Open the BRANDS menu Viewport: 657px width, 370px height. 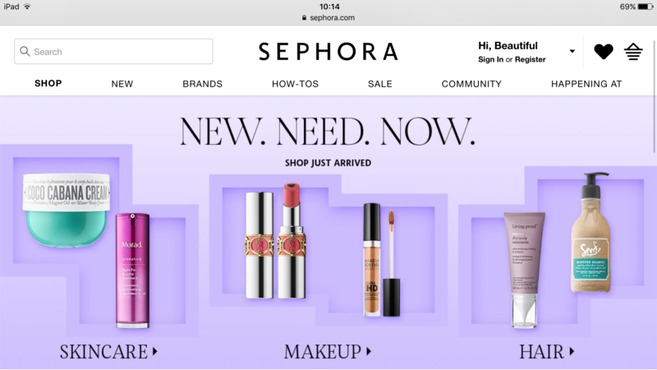tap(202, 84)
